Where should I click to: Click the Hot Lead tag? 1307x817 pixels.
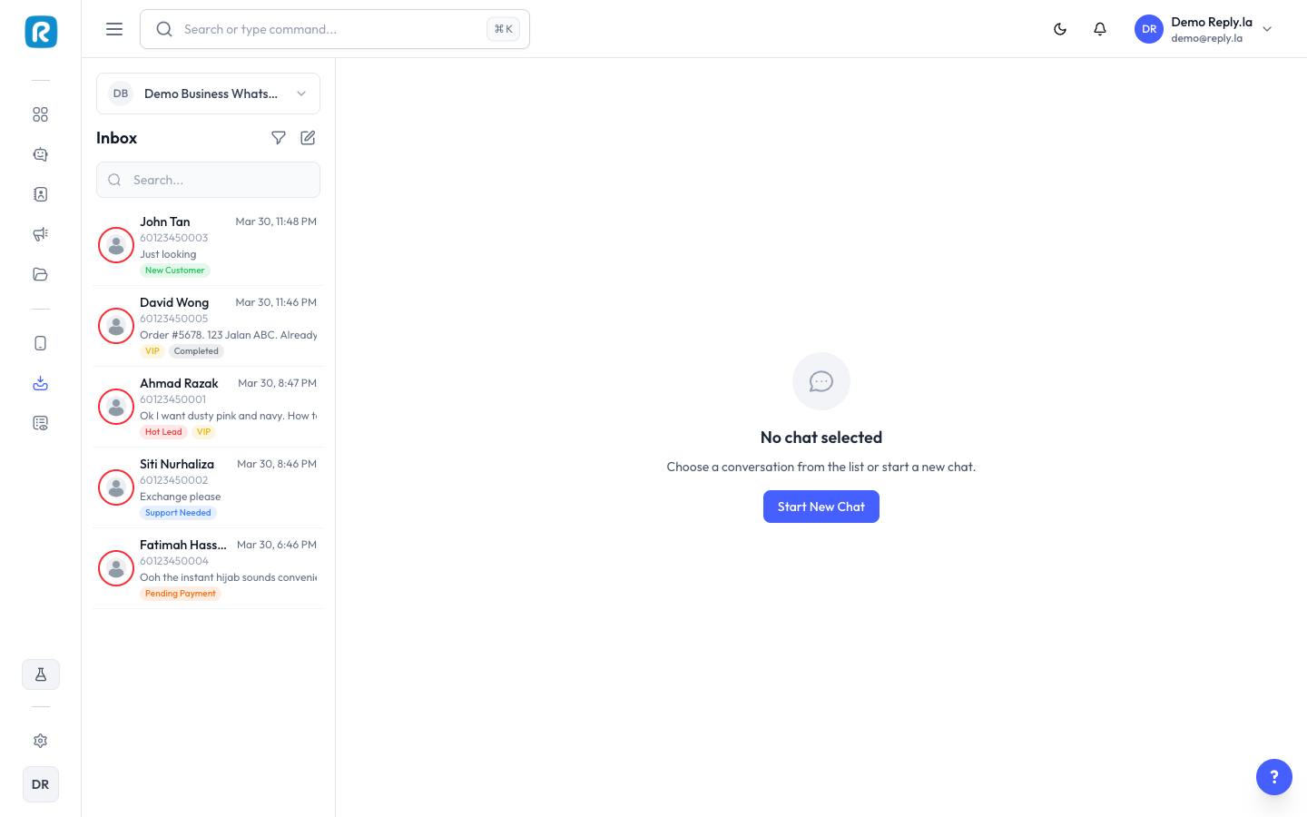tap(163, 432)
